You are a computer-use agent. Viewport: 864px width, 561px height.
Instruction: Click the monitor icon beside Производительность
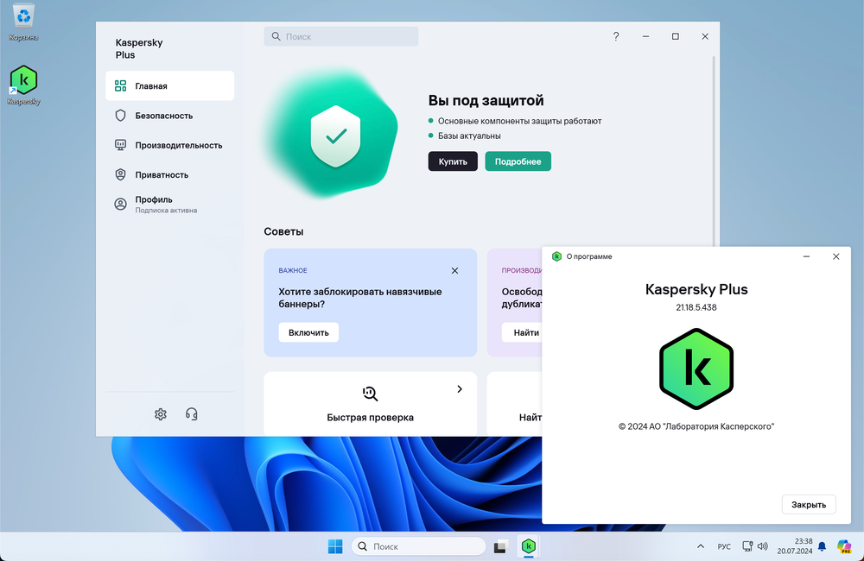120,145
